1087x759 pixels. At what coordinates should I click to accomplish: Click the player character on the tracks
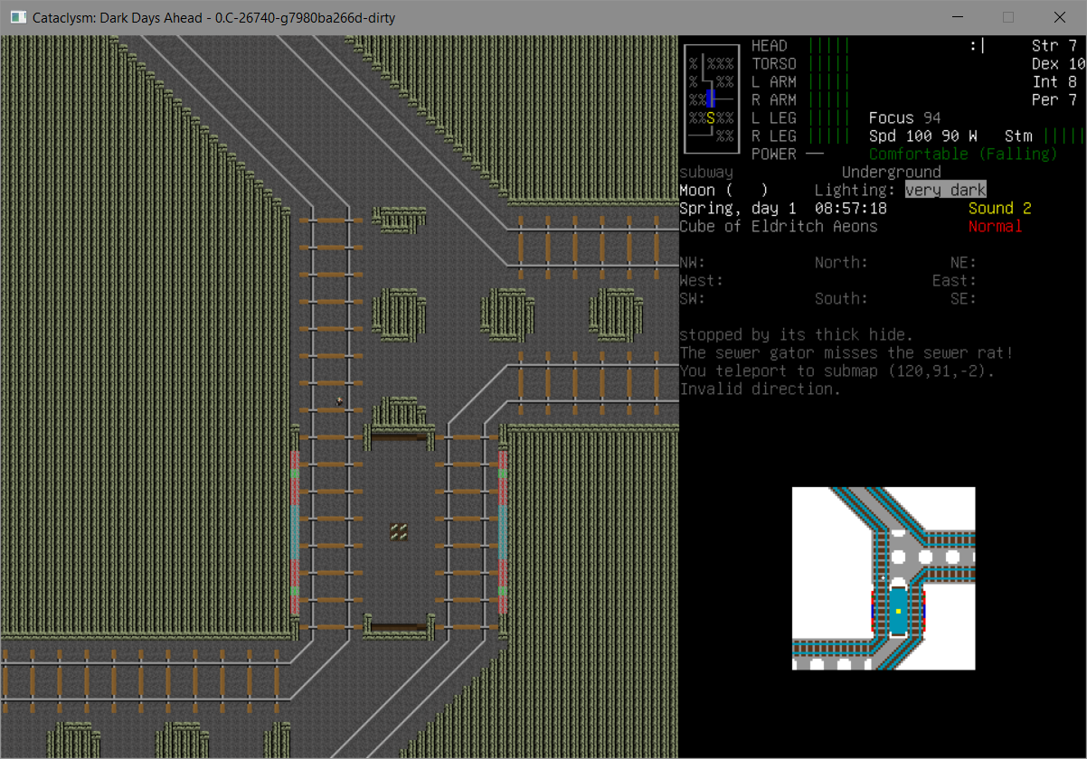(340, 401)
